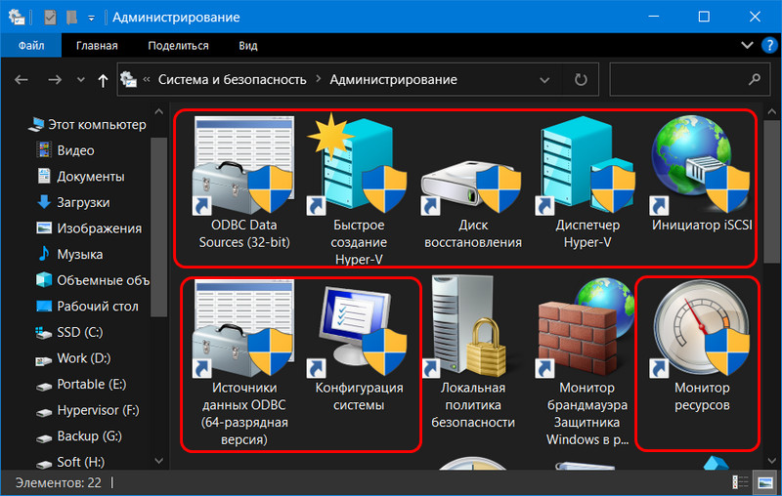Image resolution: width=782 pixels, height=496 pixels.
Task: Open recent locations dropdown arrow
Action: 80,79
